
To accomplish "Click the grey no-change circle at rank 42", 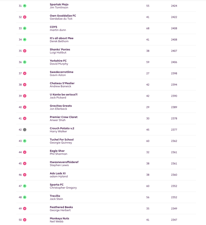I will [25, 130].
